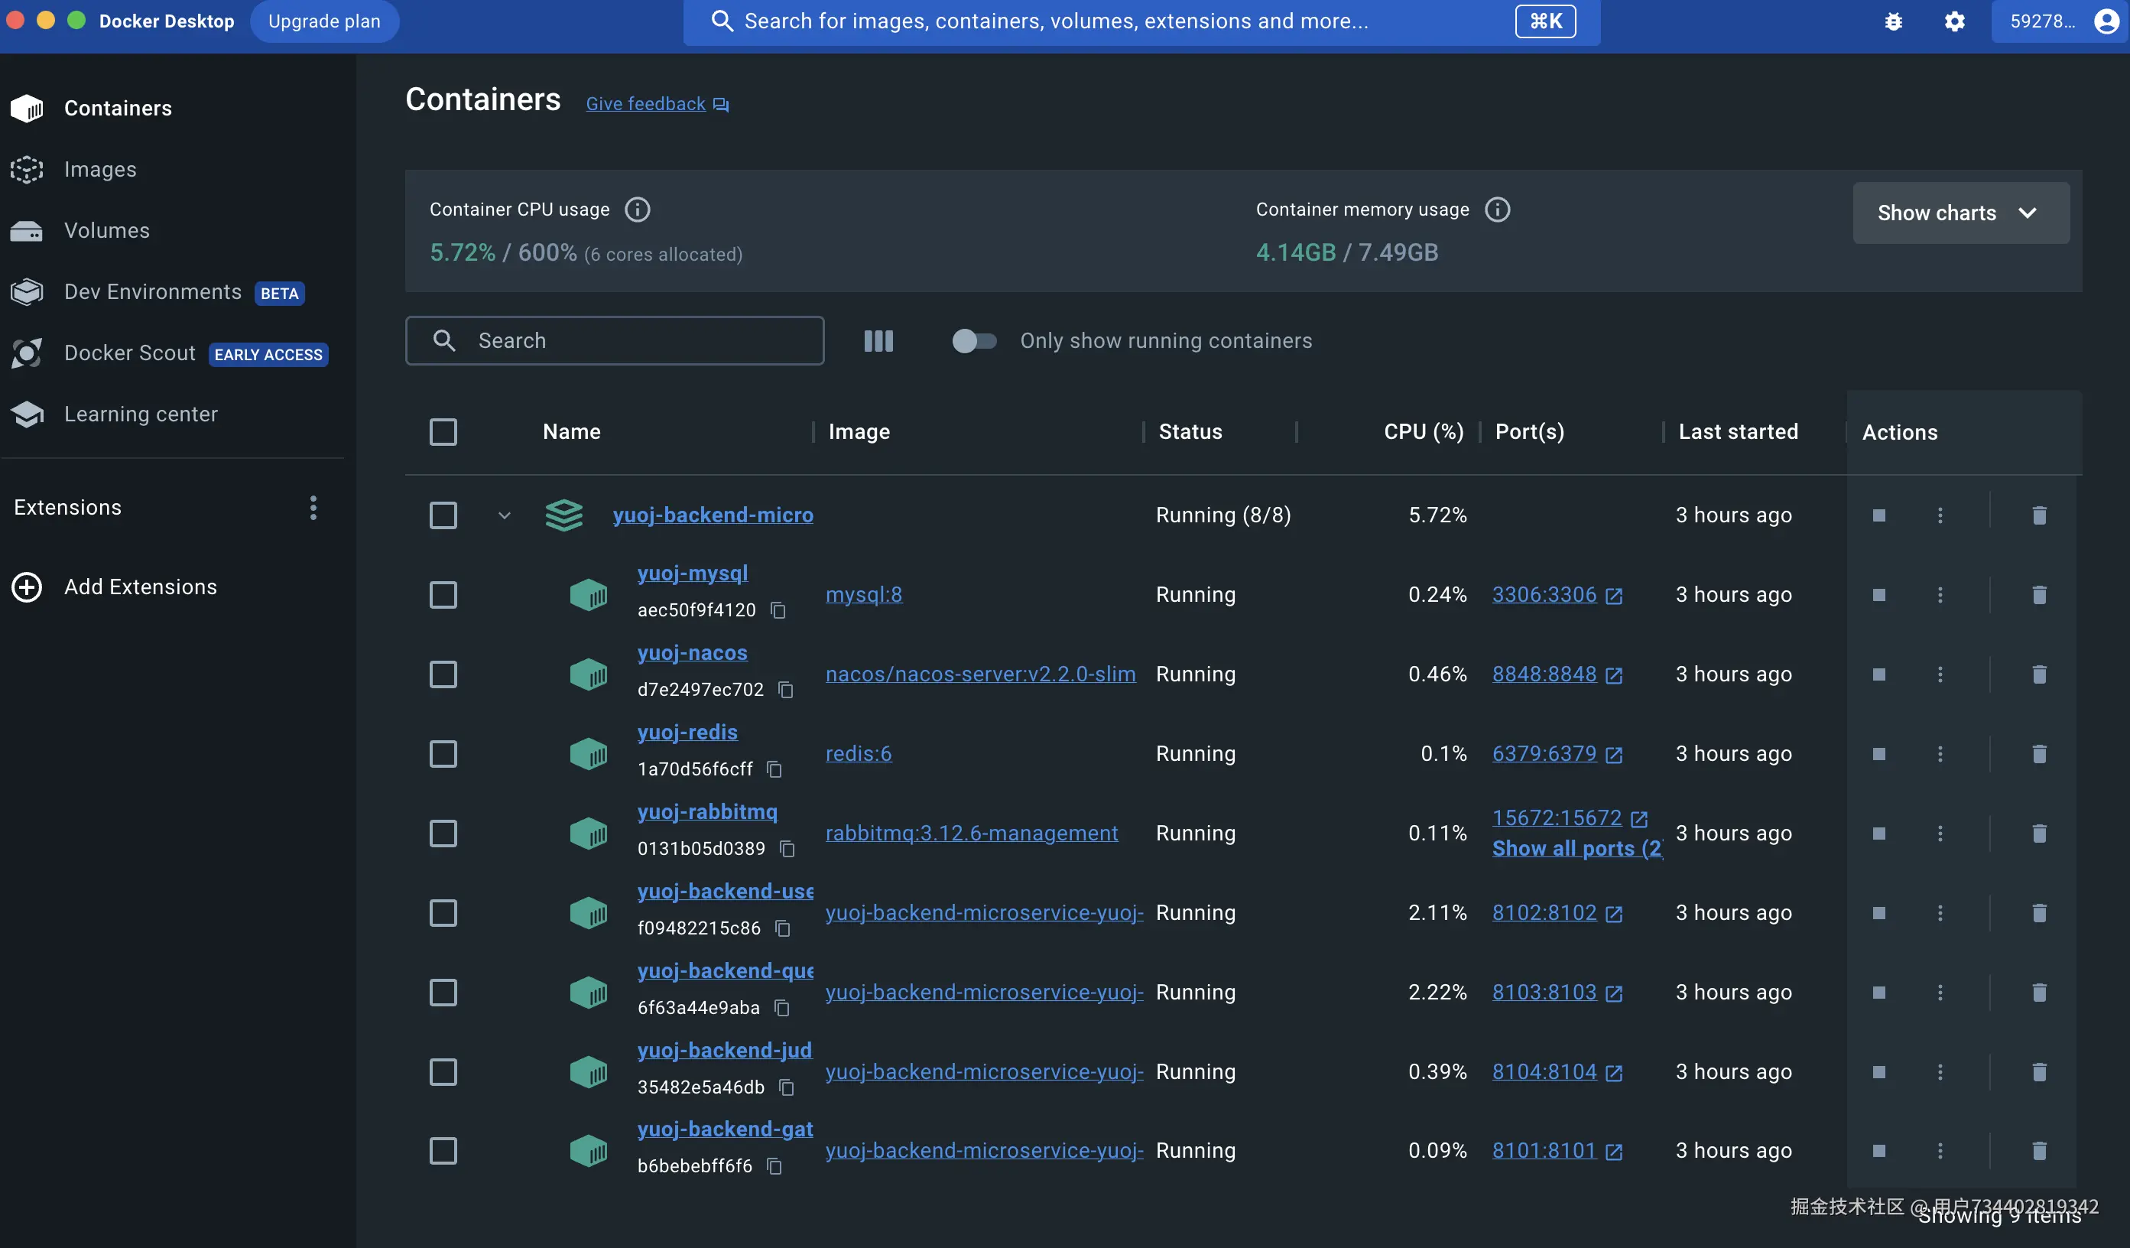Image resolution: width=2130 pixels, height=1248 pixels.
Task: Open more actions for yuoj-nacos
Action: (1940, 674)
